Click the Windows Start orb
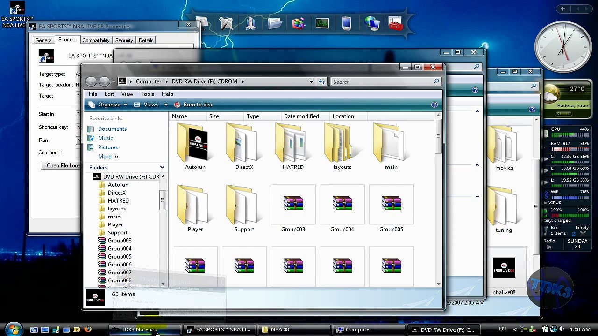This screenshot has width=598, height=336. [13, 329]
